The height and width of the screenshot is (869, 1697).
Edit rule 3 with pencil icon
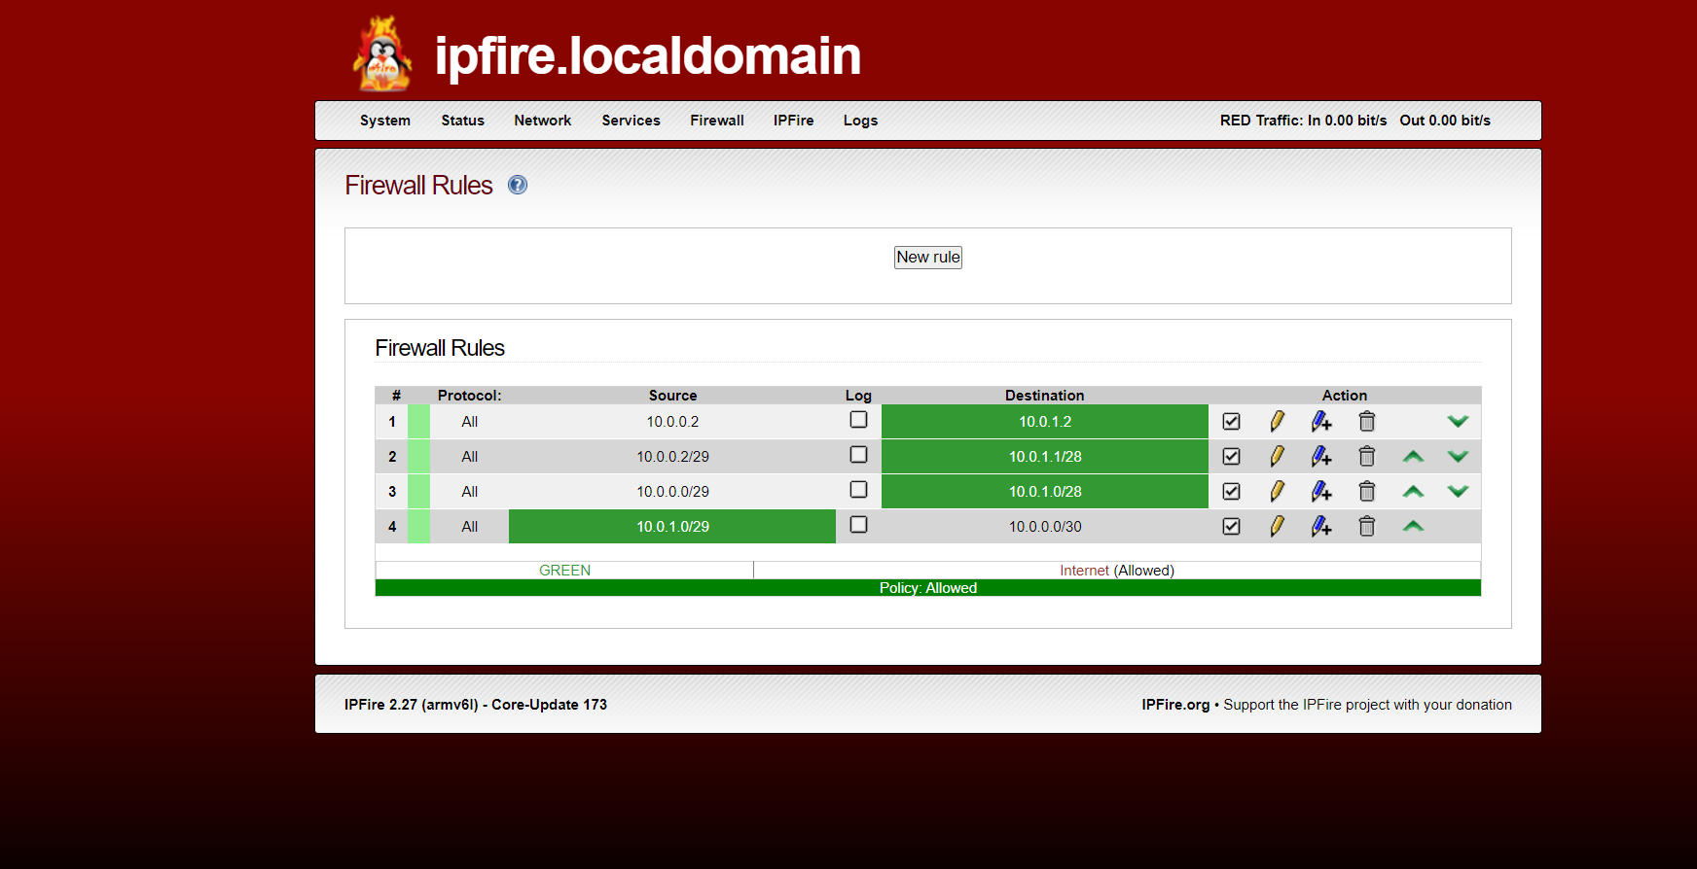tap(1277, 491)
